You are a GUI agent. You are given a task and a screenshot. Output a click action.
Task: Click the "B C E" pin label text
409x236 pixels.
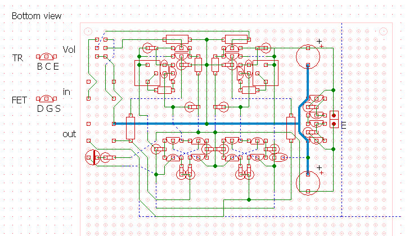click(x=48, y=66)
